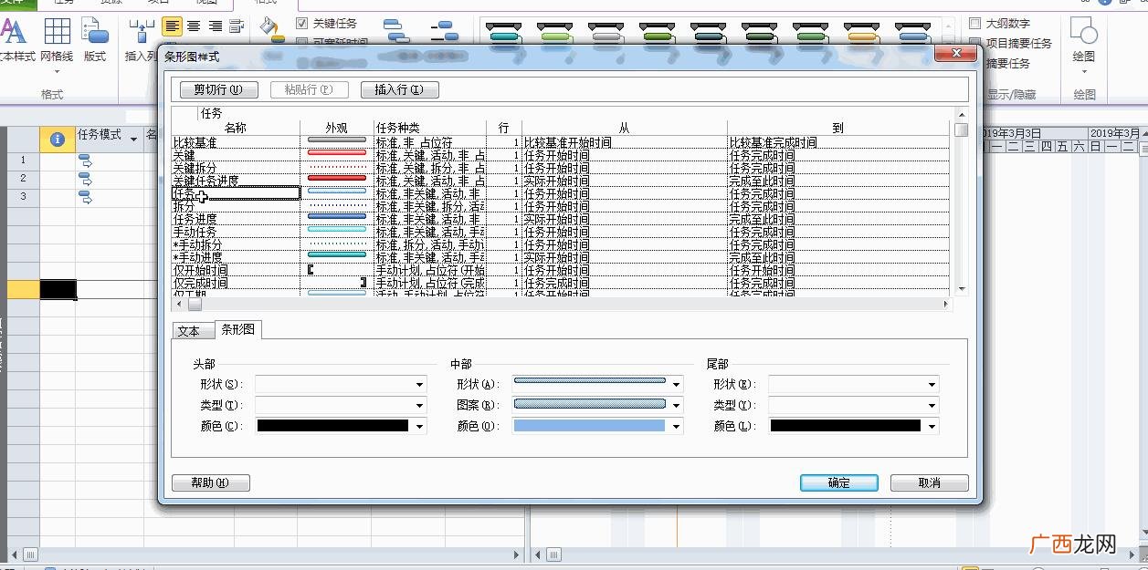Expand the 头部 形状 dropdown
Screen dimensions: 1148x570
[420, 385]
